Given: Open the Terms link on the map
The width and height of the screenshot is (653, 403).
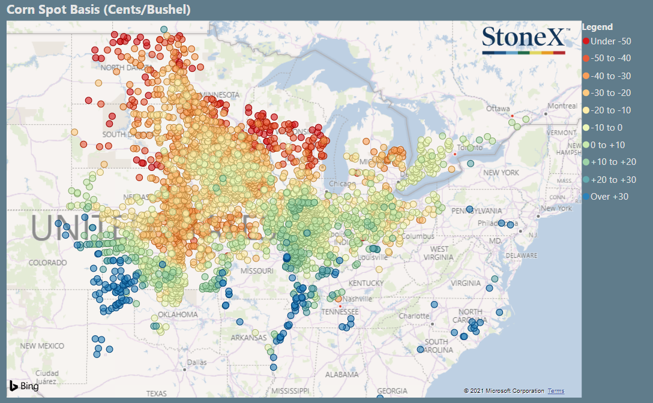Looking at the screenshot, I should pyautogui.click(x=556, y=390).
